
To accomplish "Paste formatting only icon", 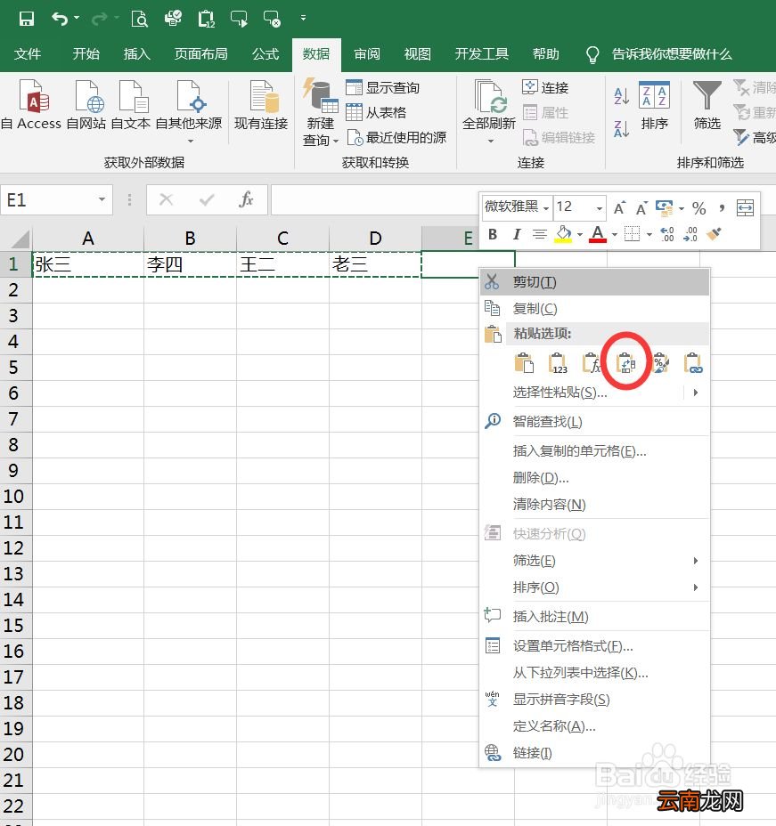I will click(660, 363).
